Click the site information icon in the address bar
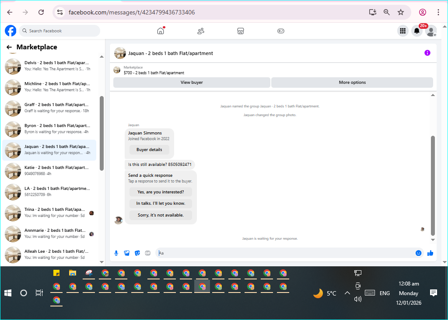 tap(60, 12)
